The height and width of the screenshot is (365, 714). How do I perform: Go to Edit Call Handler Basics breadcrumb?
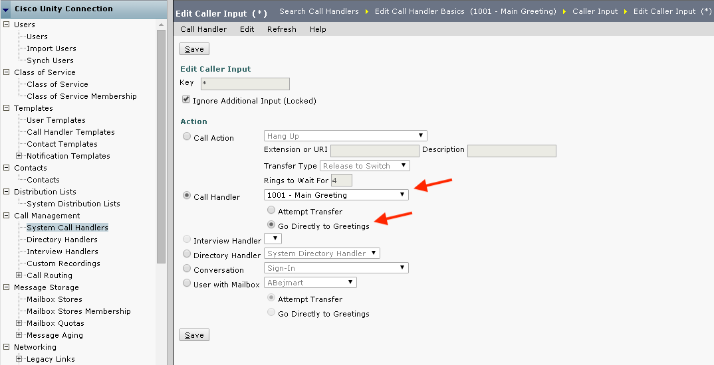click(x=465, y=11)
